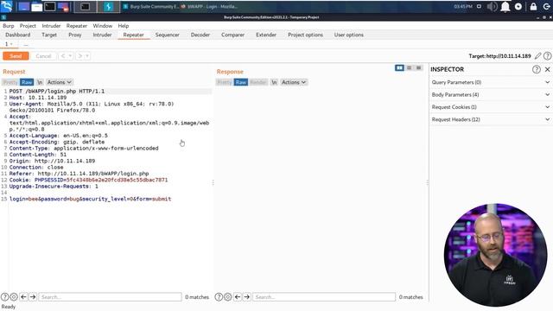Click the PHPSESSID cookie header line

(x=88, y=180)
